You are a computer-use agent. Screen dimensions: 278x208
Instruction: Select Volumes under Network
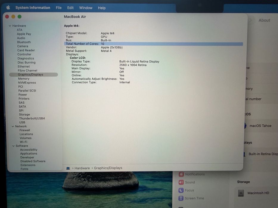(26, 138)
